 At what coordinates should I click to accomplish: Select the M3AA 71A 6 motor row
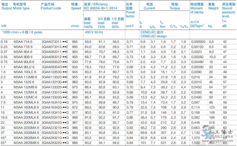point(23,42)
